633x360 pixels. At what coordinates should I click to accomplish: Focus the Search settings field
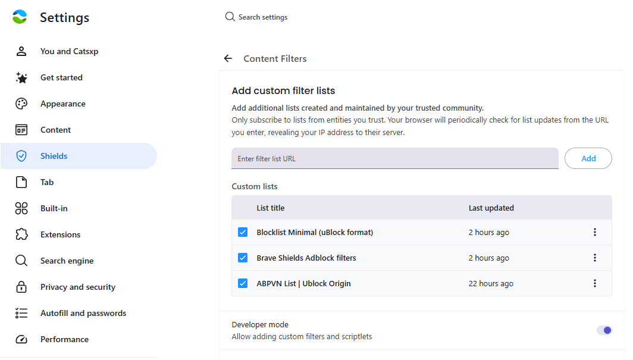coord(263,17)
